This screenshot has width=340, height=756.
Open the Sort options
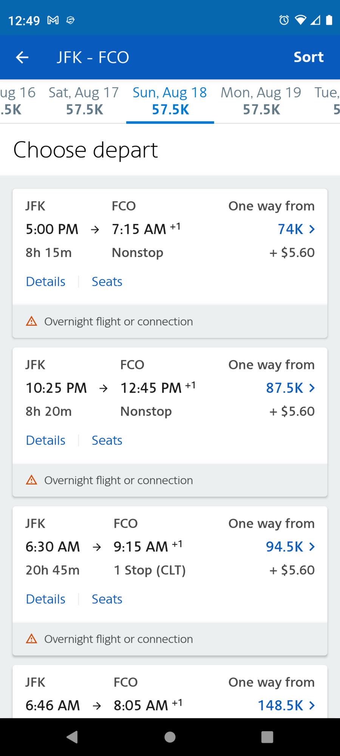(309, 57)
